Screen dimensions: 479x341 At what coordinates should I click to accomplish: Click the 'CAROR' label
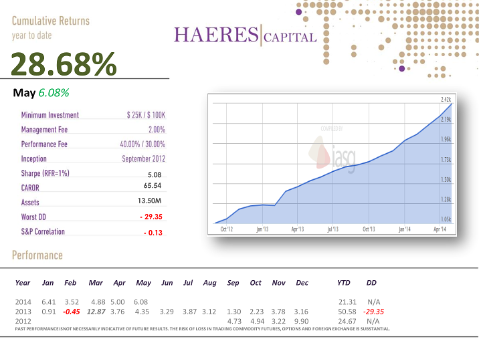[x=30, y=188]
